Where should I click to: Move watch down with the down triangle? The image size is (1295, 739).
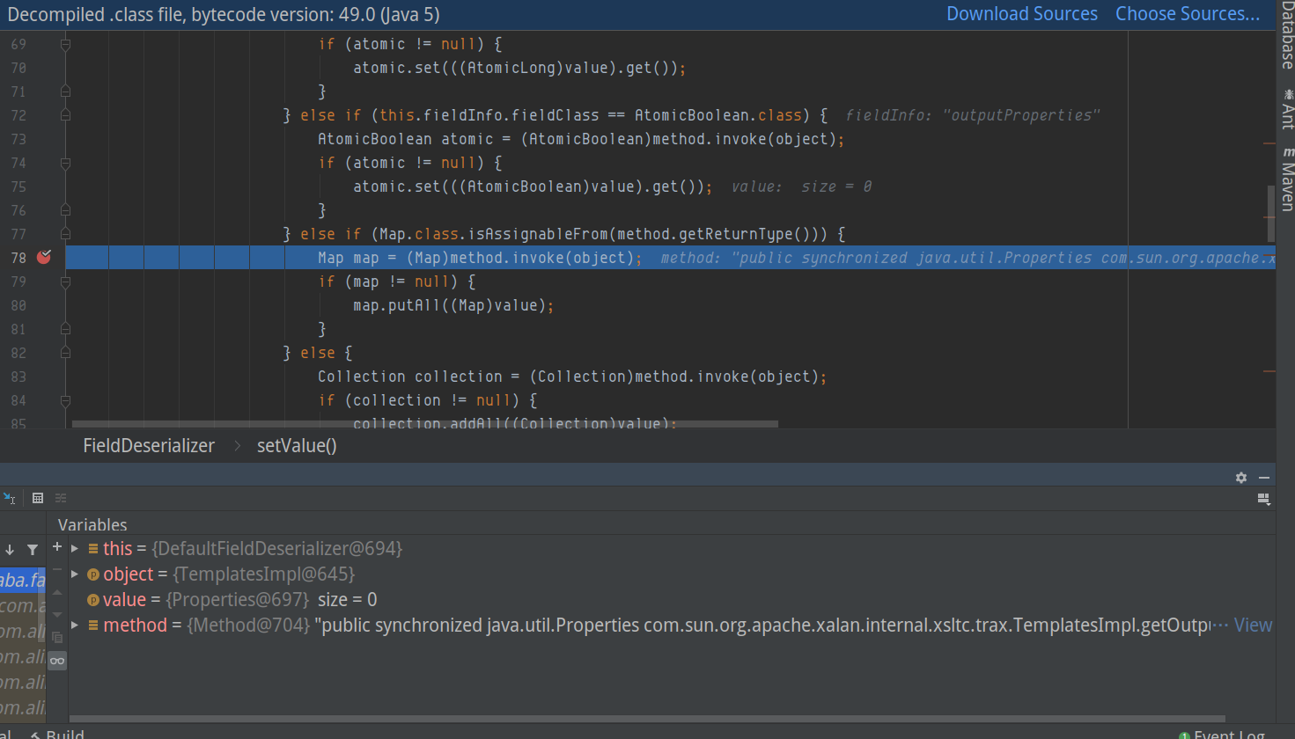[57, 614]
